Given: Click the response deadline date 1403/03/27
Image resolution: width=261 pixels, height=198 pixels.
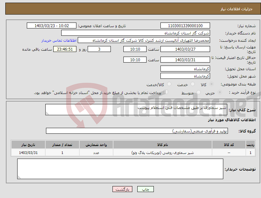Looking at the screenshot, I should (185, 49).
